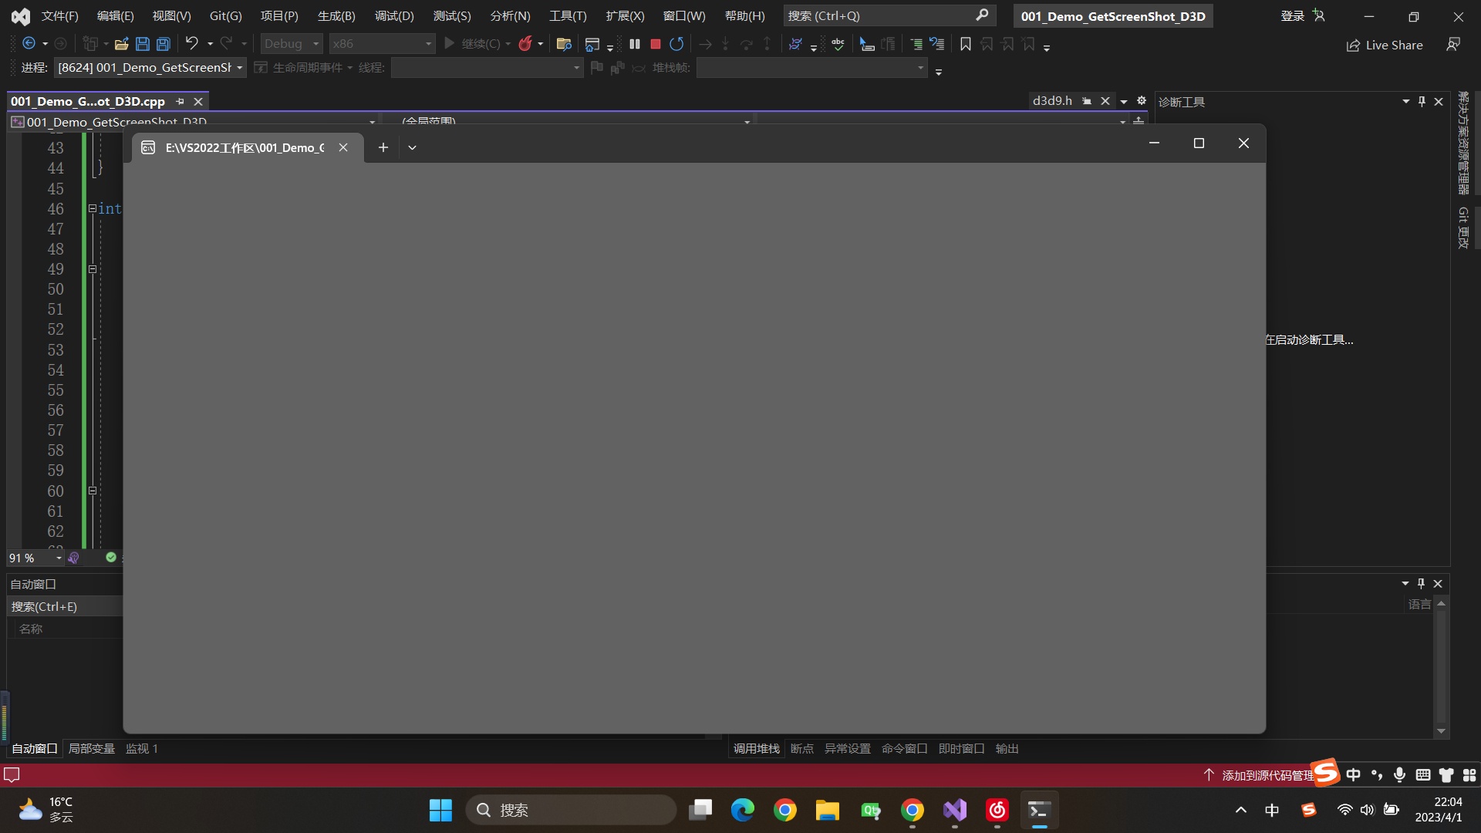Viewport: 1481px width, 833px height.
Task: Pin the 001_Demo cpp document tab
Action: [180, 101]
